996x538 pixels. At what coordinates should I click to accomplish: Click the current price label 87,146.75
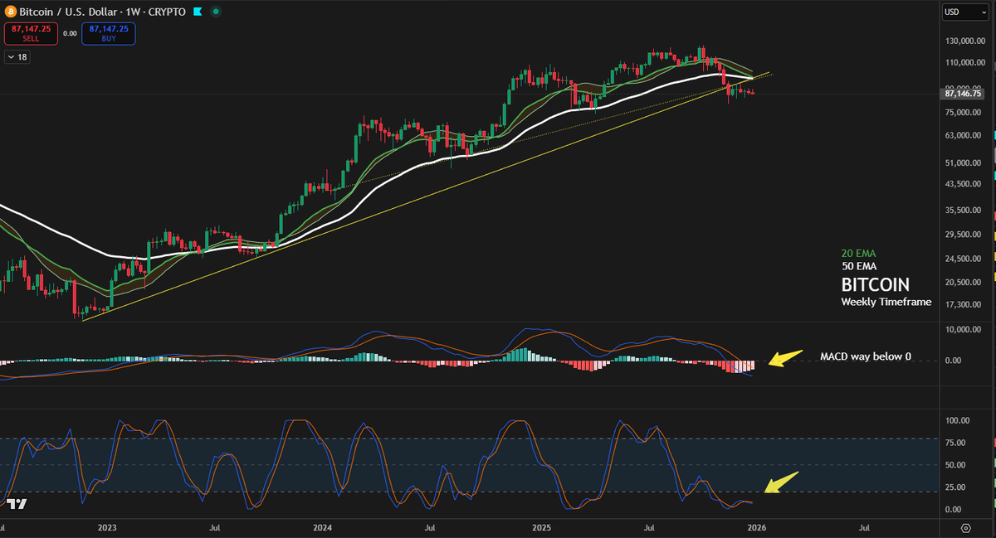[x=964, y=95]
